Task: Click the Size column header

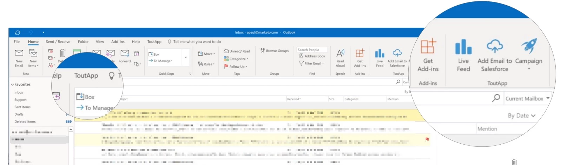Action: 332,99
